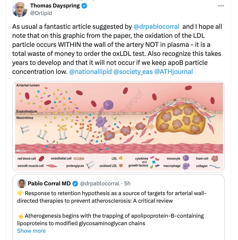Click the oxidised LDL orange legend swatch
This screenshot has width=238, height=240.
[x=121, y=165]
